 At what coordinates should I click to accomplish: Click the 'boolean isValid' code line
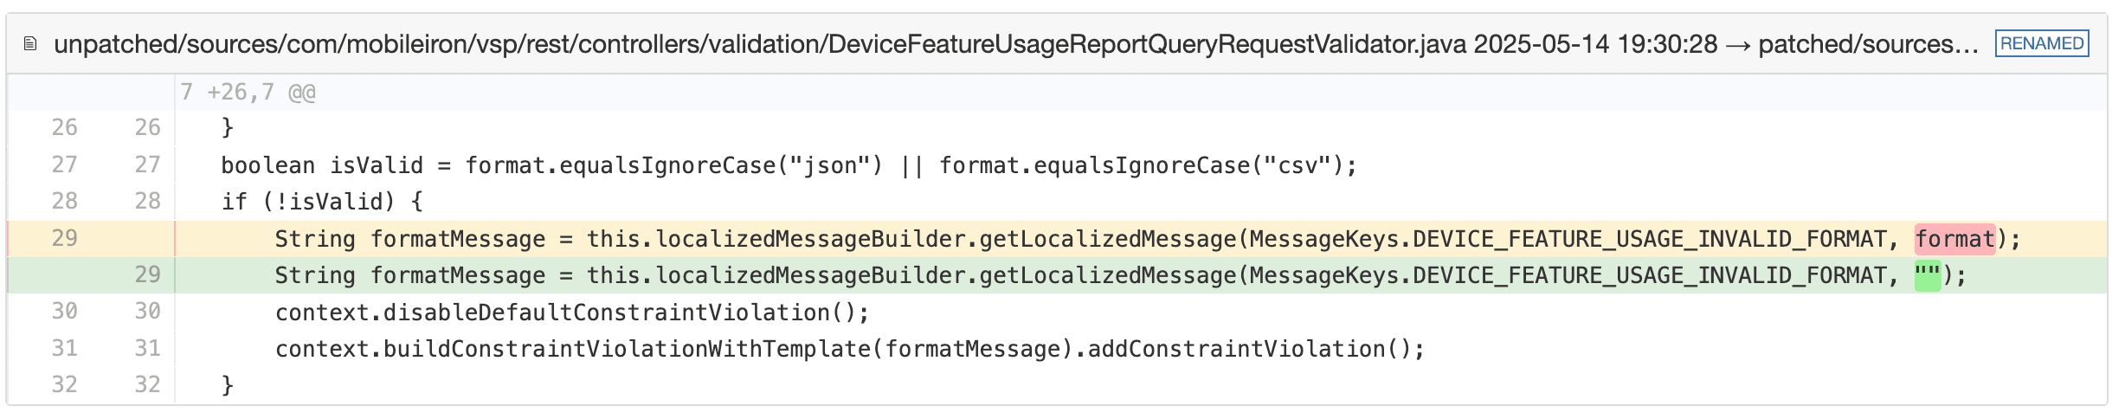(788, 164)
